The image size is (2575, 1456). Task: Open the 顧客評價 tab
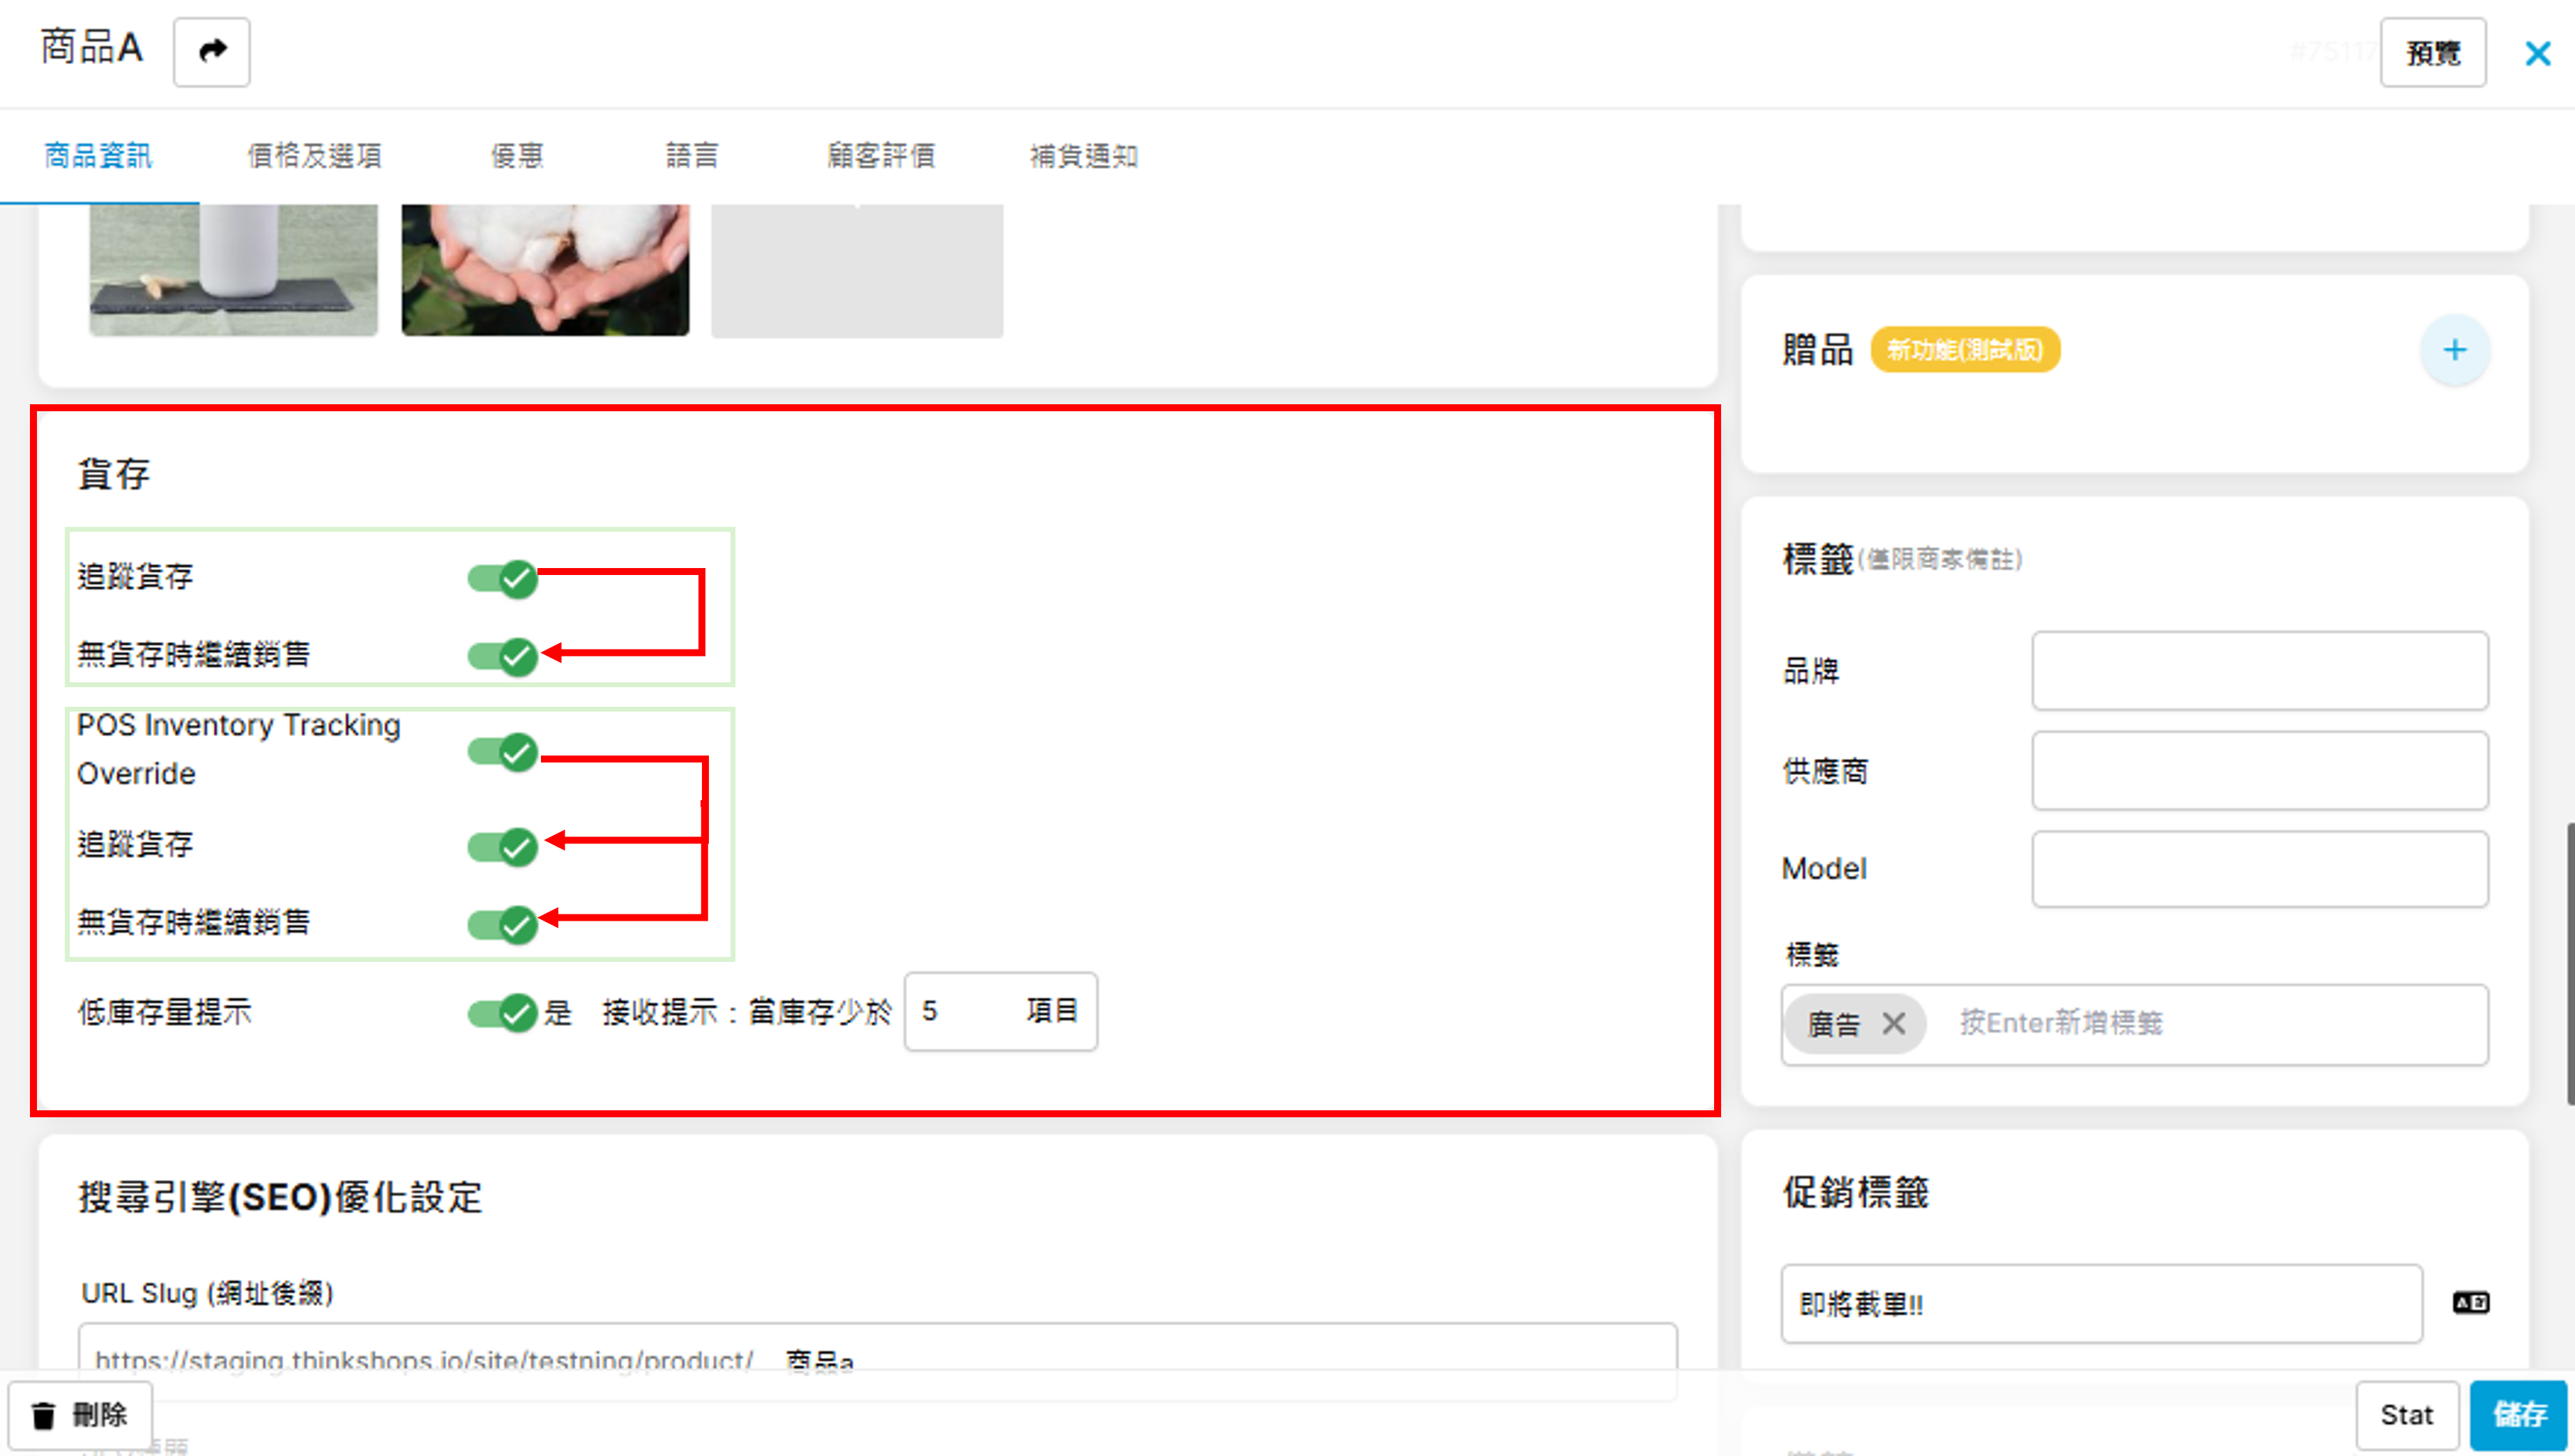click(x=880, y=156)
